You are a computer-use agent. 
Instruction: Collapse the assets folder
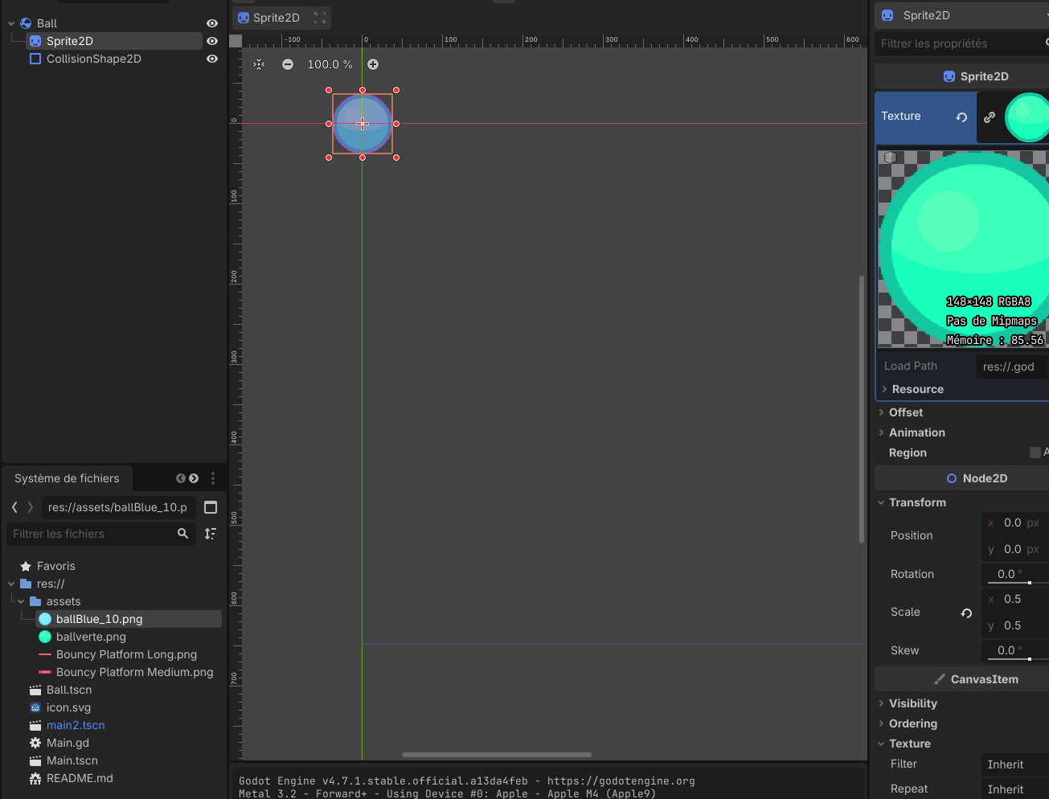tap(21, 601)
